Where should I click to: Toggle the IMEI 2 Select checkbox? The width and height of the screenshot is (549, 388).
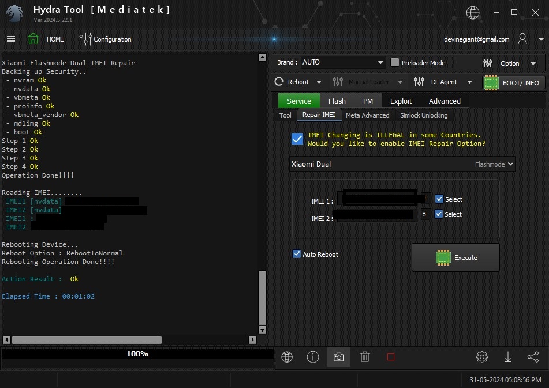[x=438, y=214]
